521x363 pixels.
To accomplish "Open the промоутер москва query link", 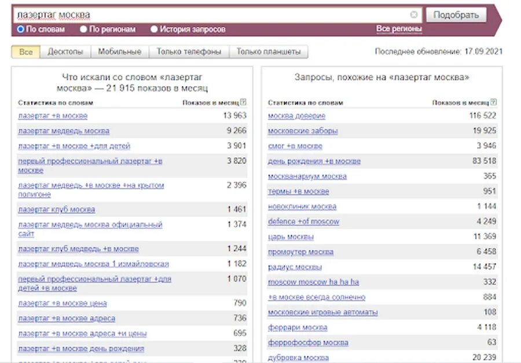I will click(x=300, y=252).
